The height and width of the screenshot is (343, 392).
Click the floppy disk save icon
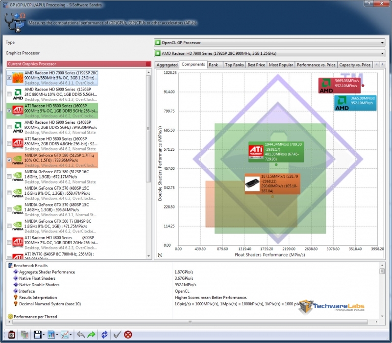tap(38, 335)
